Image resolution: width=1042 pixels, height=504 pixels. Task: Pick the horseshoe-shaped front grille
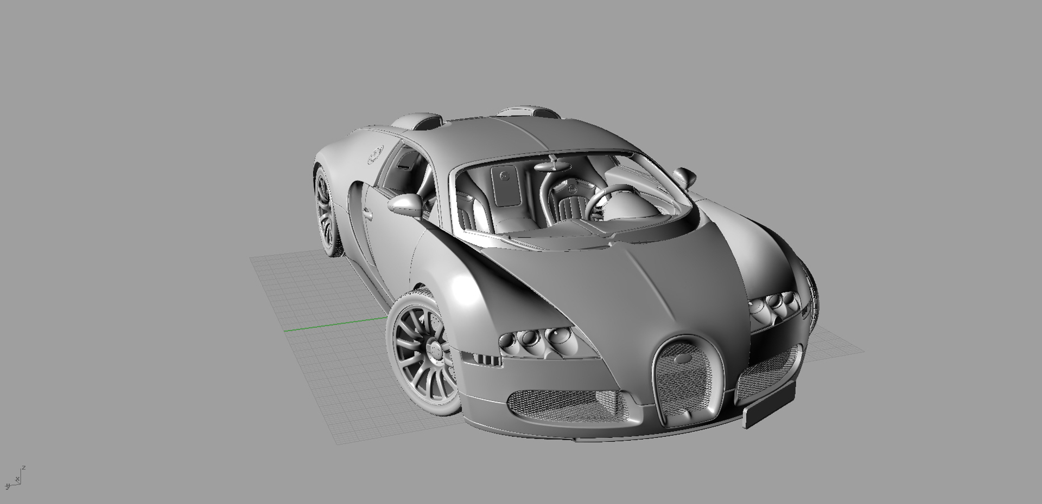(x=689, y=380)
